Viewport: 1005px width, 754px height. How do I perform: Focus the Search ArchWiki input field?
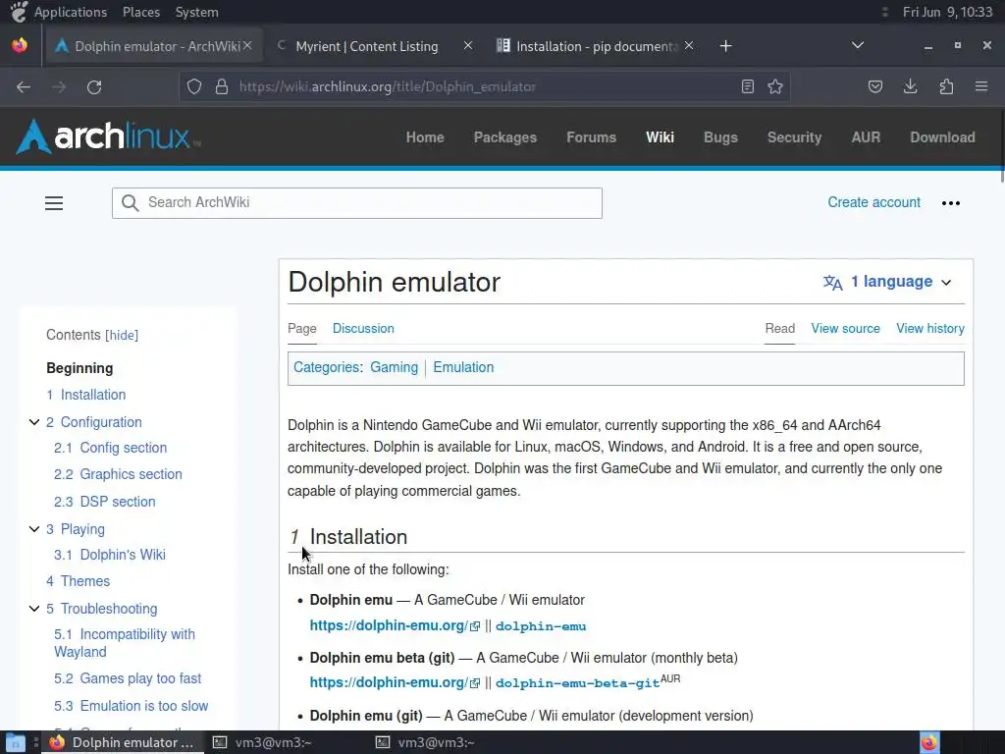pyautogui.click(x=357, y=203)
